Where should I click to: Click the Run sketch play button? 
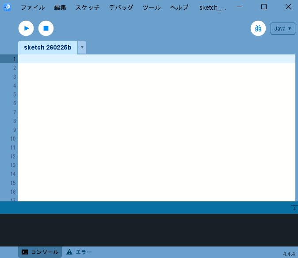26,28
